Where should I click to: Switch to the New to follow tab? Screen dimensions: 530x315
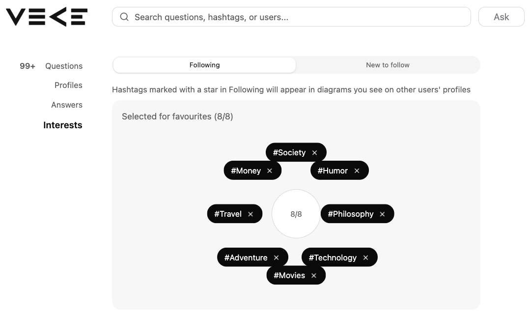pos(388,64)
